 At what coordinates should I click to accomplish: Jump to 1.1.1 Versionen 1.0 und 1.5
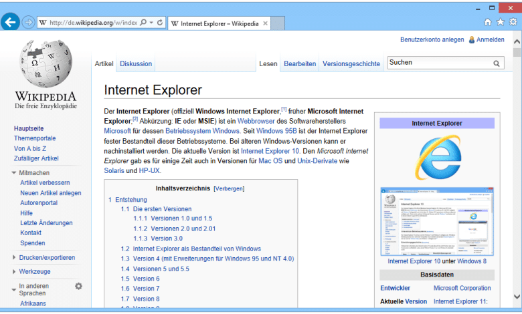pyautogui.click(x=173, y=218)
